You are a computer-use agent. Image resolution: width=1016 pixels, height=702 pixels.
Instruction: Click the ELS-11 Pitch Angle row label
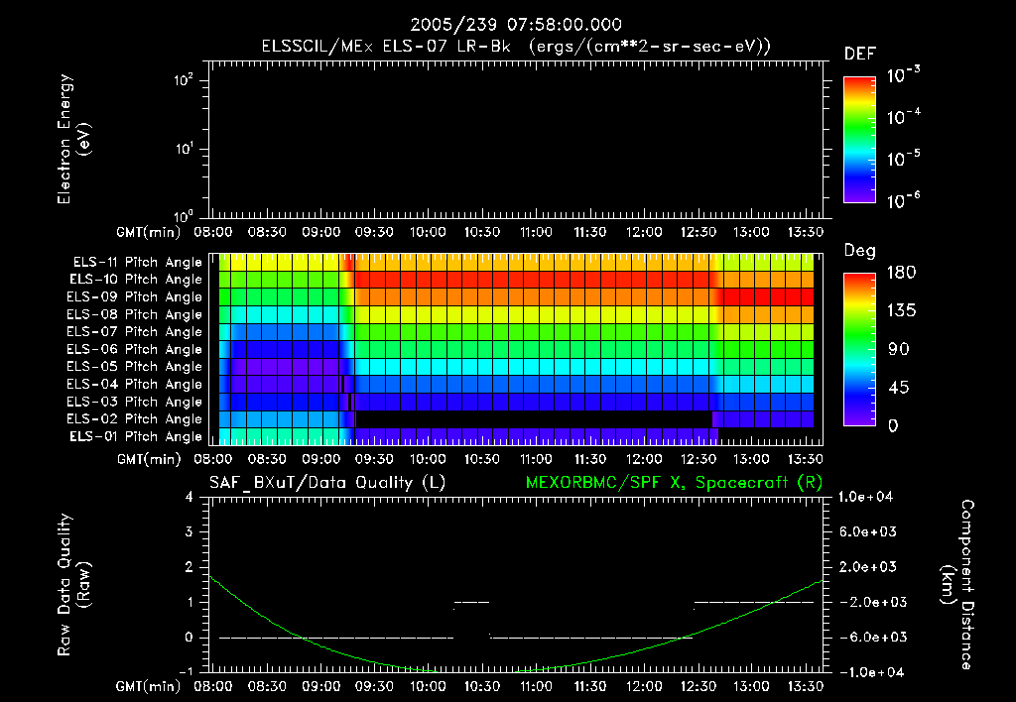137,263
